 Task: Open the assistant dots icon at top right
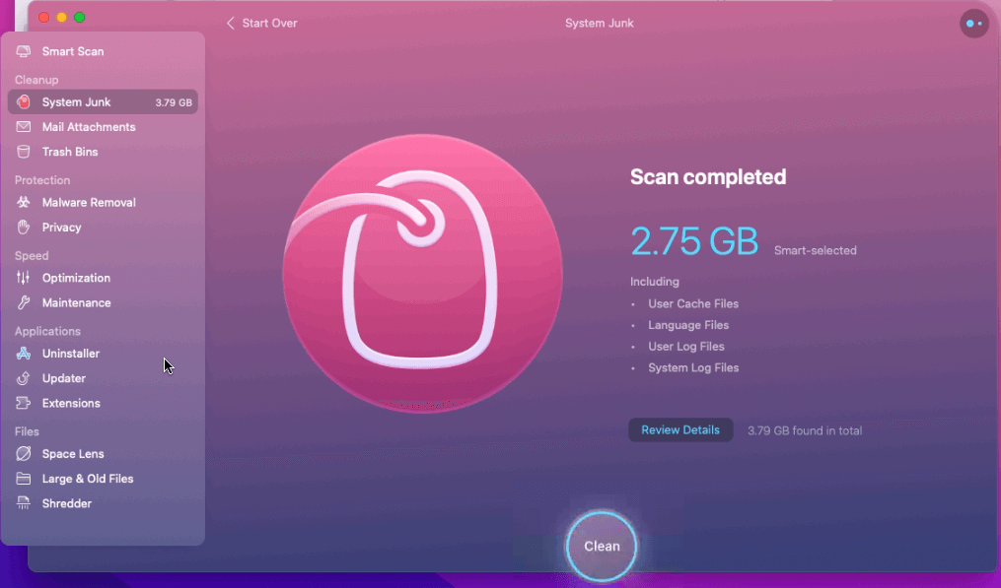click(x=974, y=24)
